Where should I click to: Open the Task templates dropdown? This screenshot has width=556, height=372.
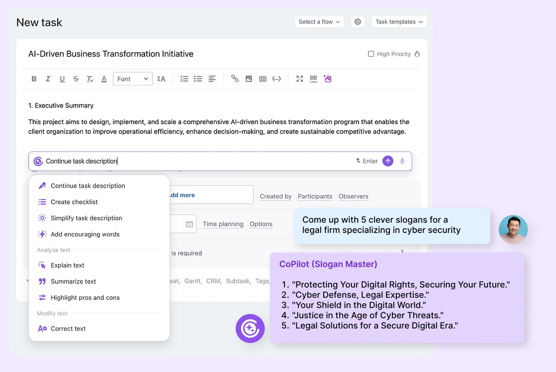point(399,22)
